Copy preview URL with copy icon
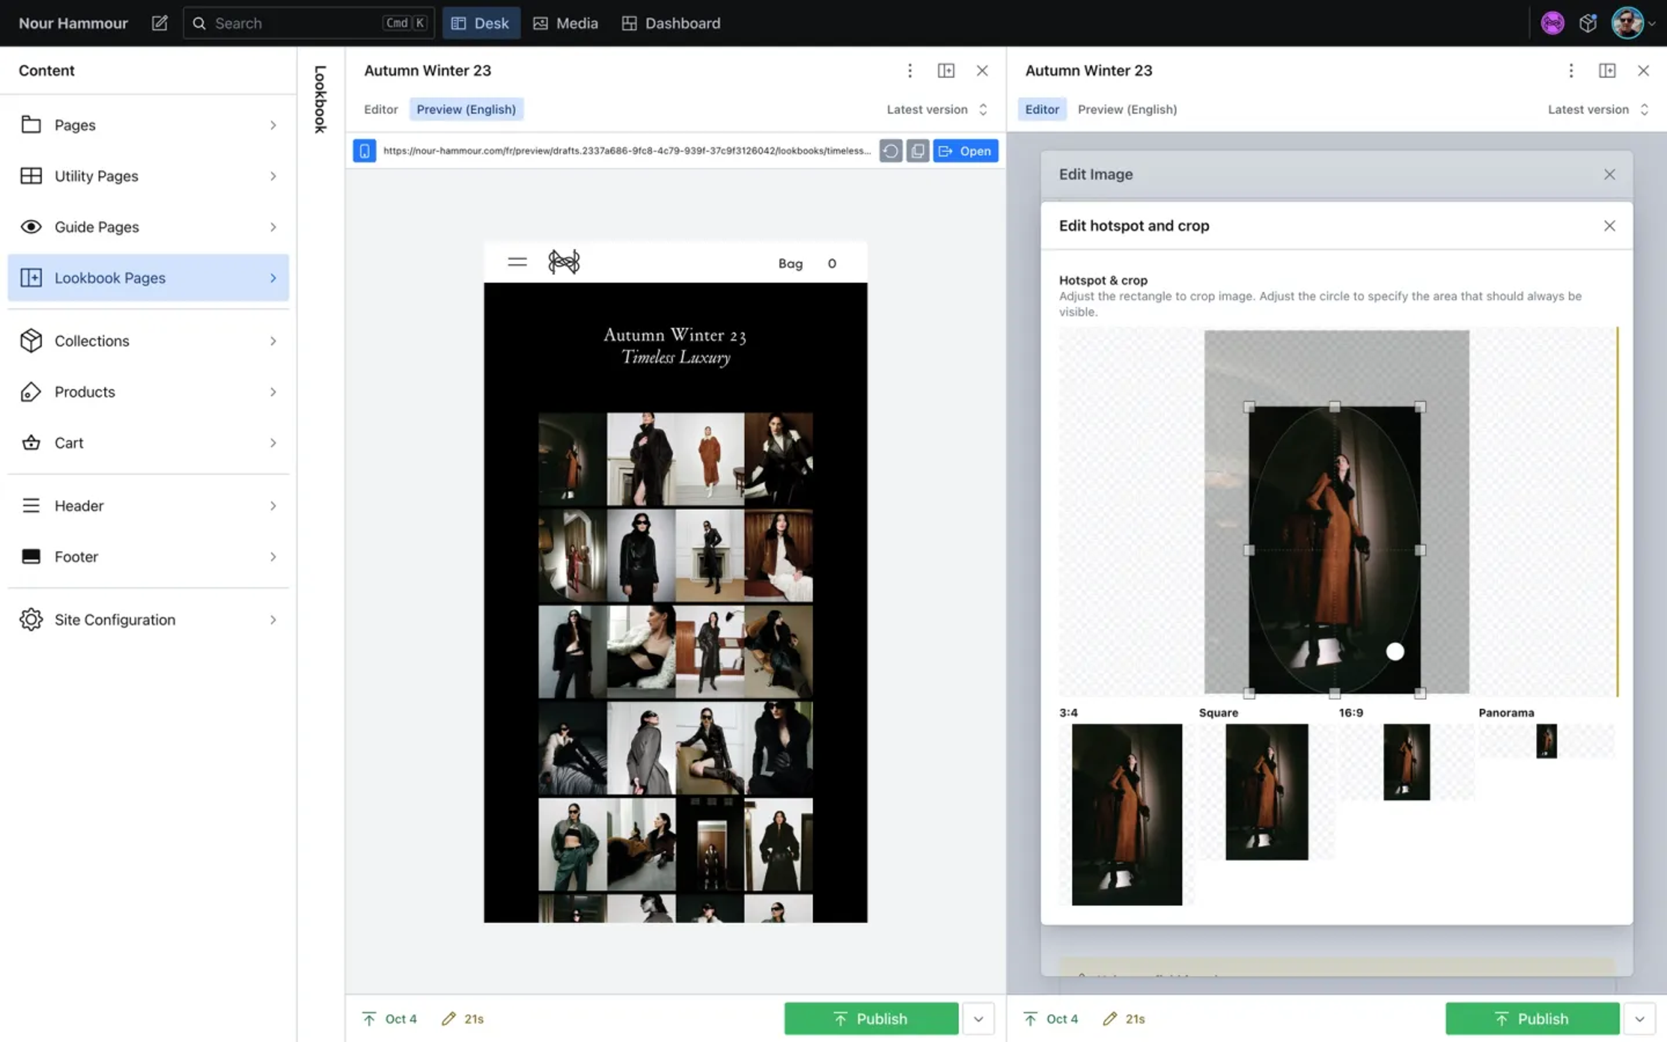Screen dimensions: 1667x1042 click(918, 151)
